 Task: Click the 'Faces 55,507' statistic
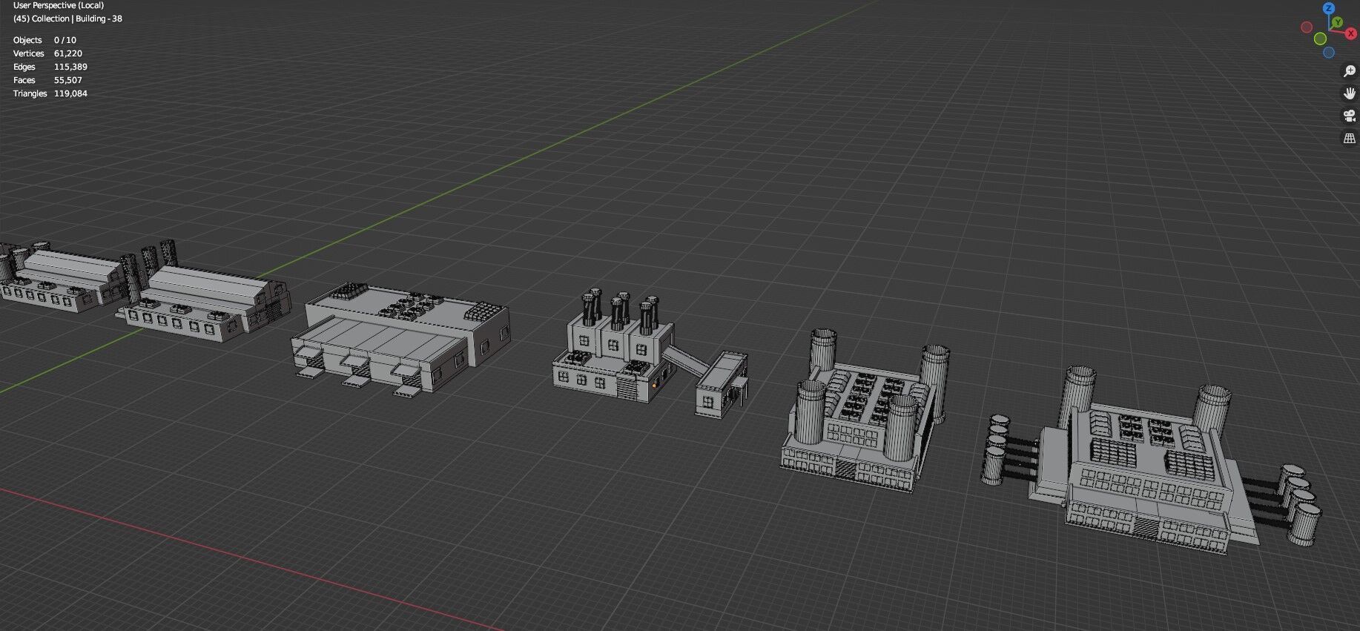[47, 80]
